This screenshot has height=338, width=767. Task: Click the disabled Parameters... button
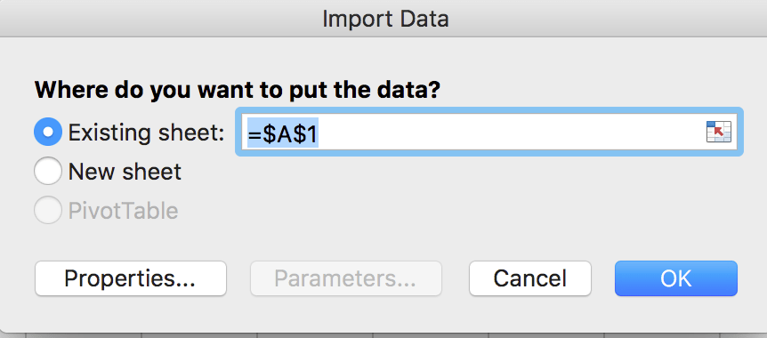[x=346, y=278]
